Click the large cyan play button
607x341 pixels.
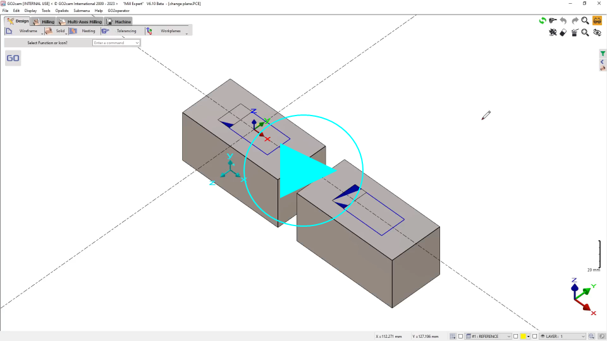click(303, 171)
